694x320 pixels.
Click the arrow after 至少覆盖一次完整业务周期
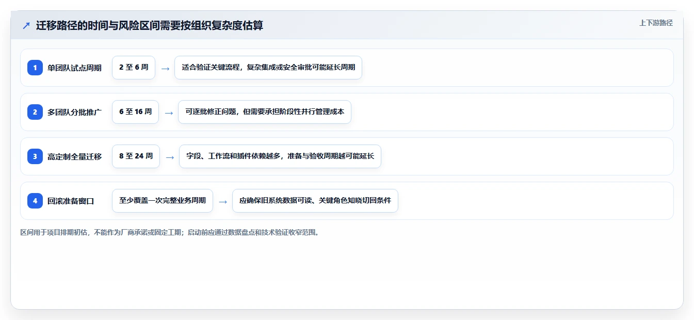point(223,201)
